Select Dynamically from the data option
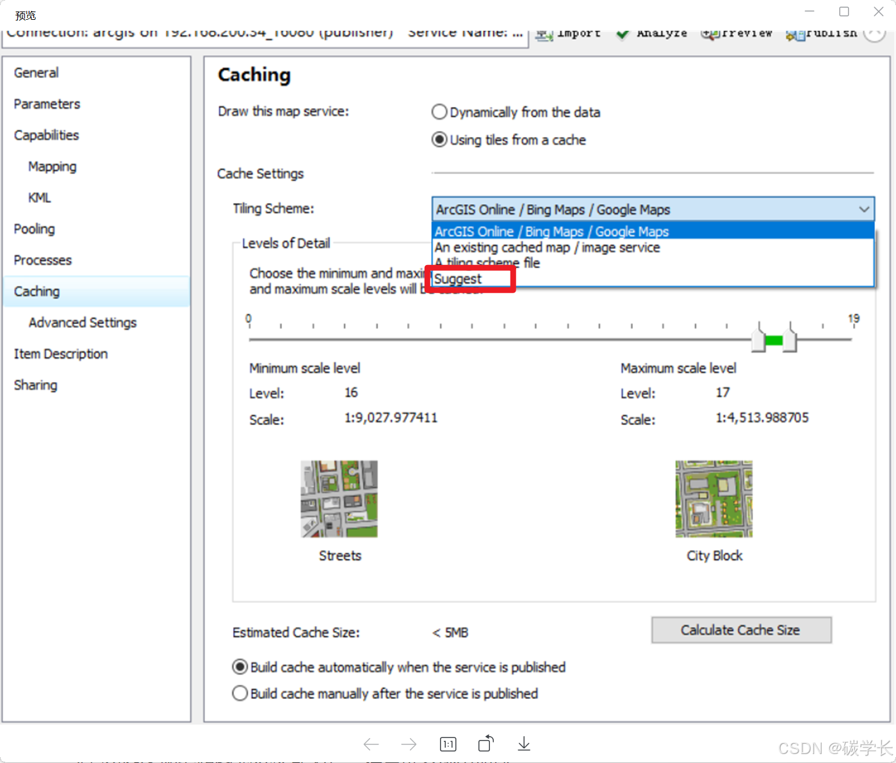Viewport: 896px width, 763px height. point(439,112)
